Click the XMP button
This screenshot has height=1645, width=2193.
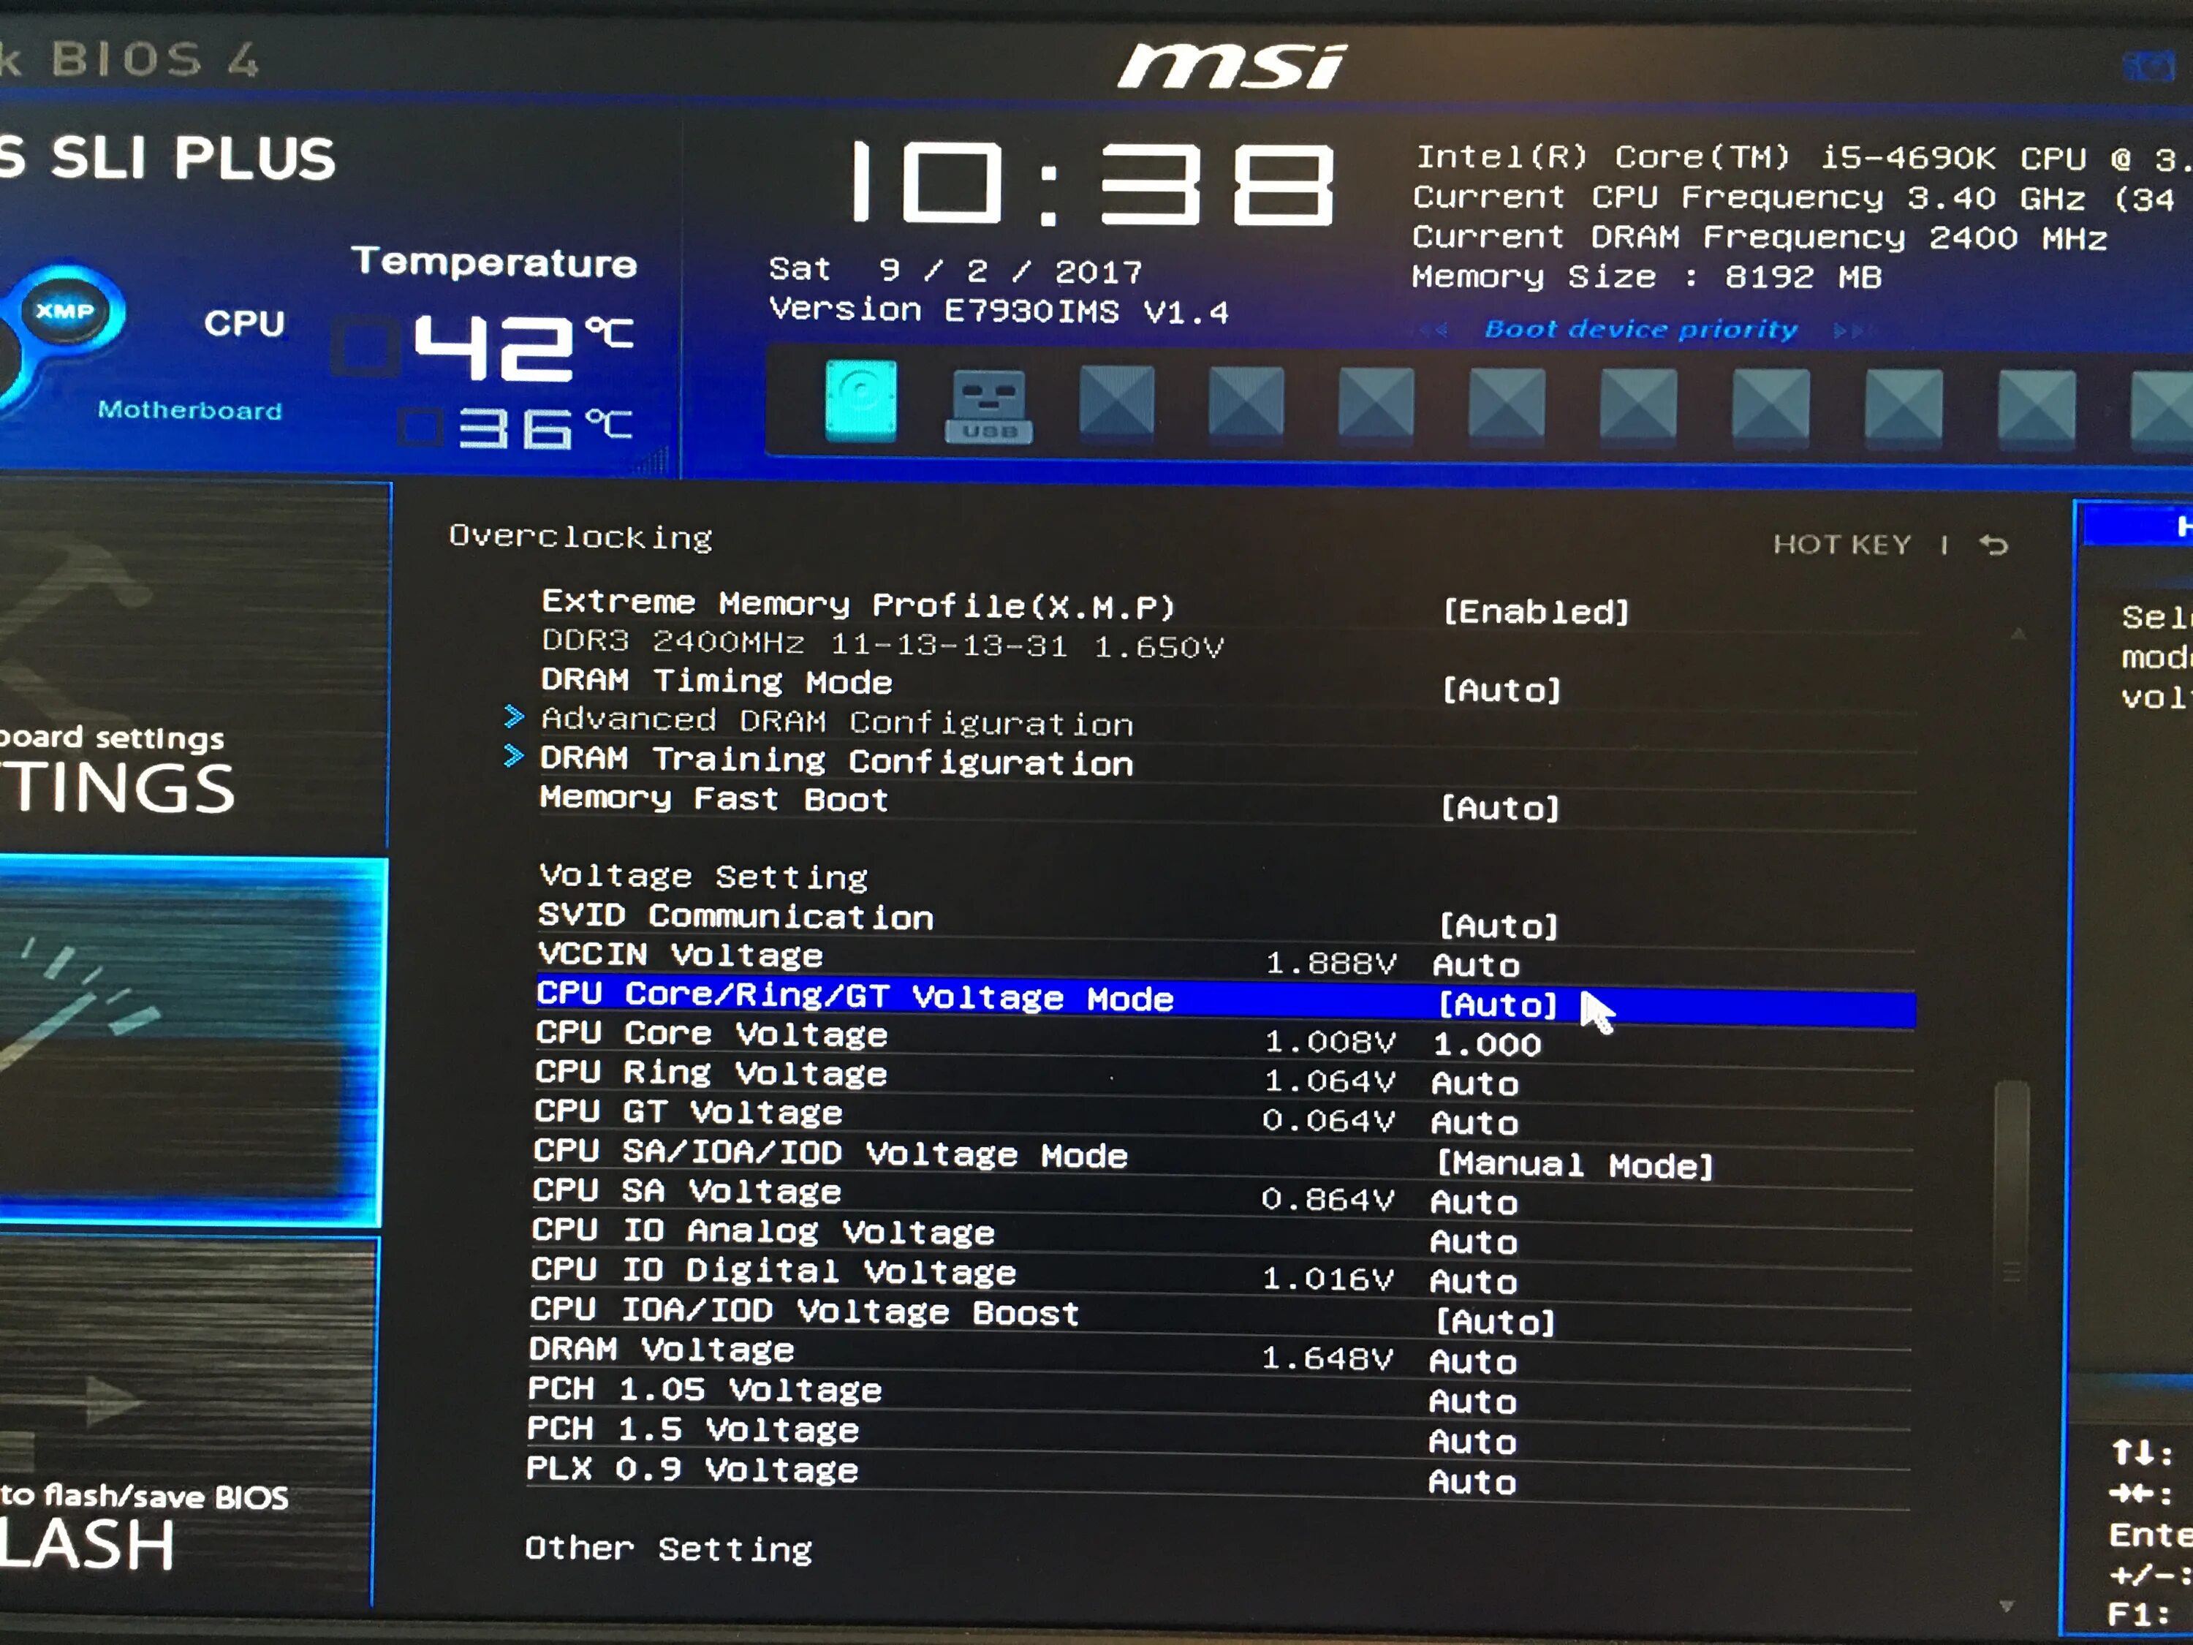click(66, 311)
